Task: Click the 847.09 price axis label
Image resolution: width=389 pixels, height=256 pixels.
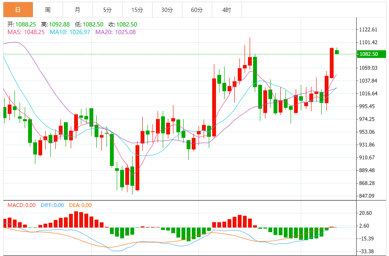Action: (367, 196)
